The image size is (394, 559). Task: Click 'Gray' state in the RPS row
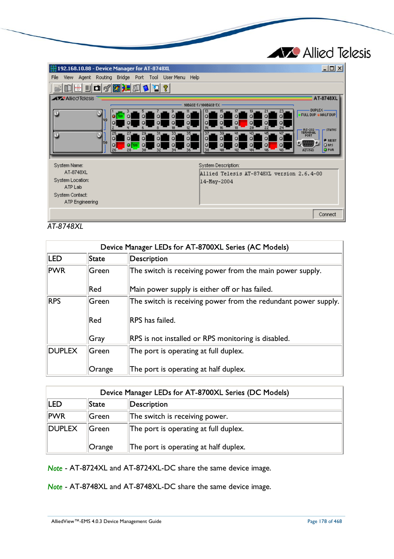[97, 338]
